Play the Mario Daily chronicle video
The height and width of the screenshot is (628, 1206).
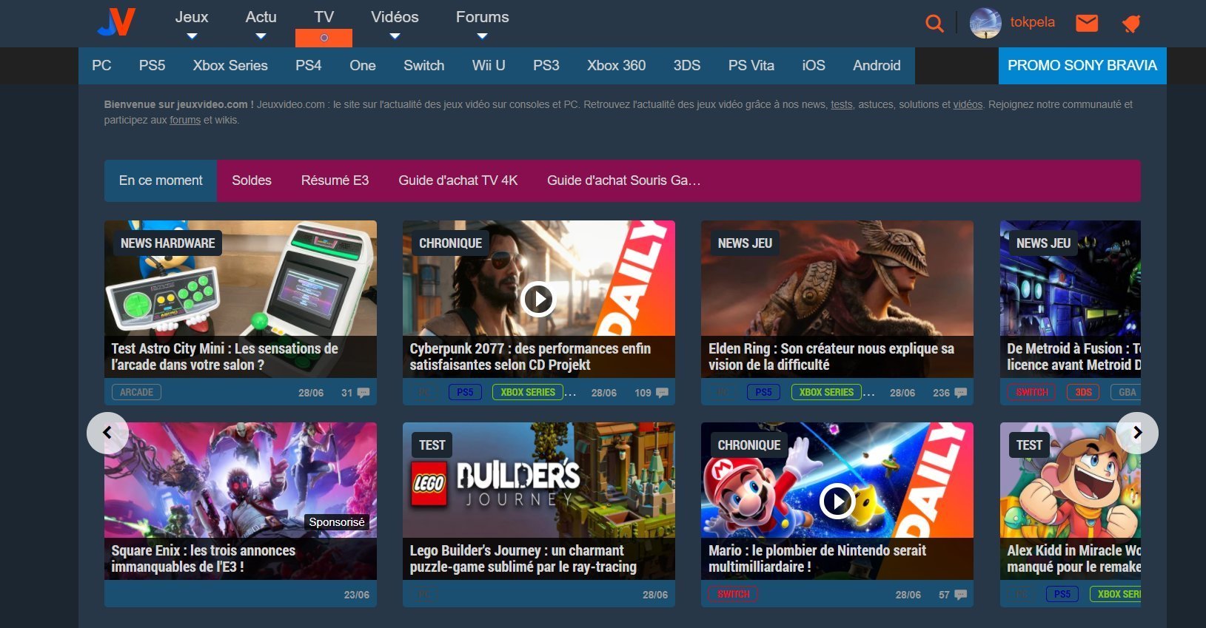837,502
